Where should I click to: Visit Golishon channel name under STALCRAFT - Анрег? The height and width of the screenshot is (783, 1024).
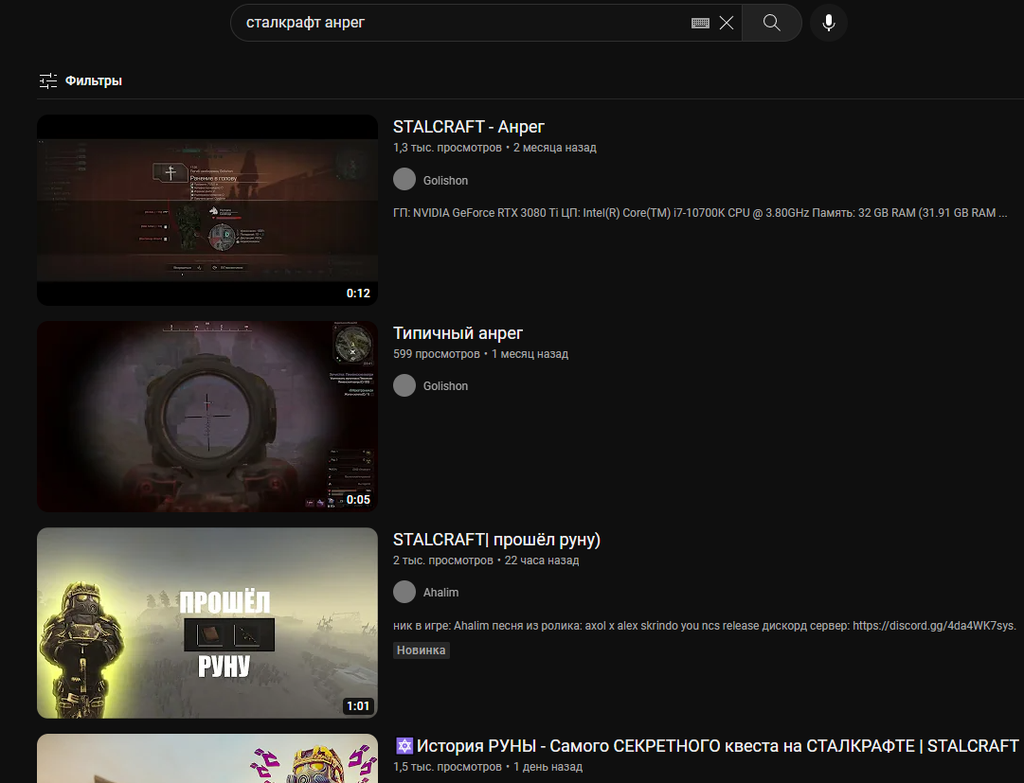pyautogui.click(x=445, y=180)
